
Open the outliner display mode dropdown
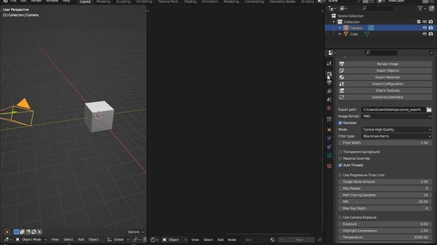pos(333,8)
